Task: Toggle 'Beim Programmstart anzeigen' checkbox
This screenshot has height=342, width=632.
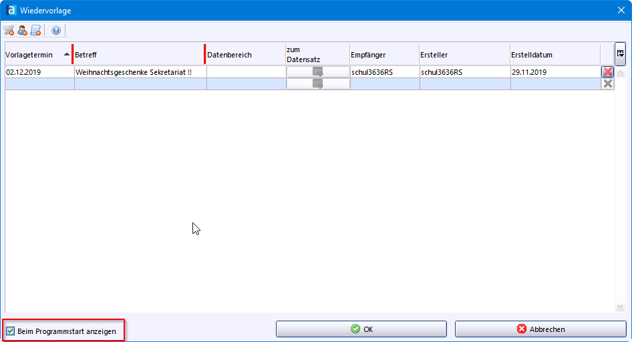Action: click(x=11, y=331)
